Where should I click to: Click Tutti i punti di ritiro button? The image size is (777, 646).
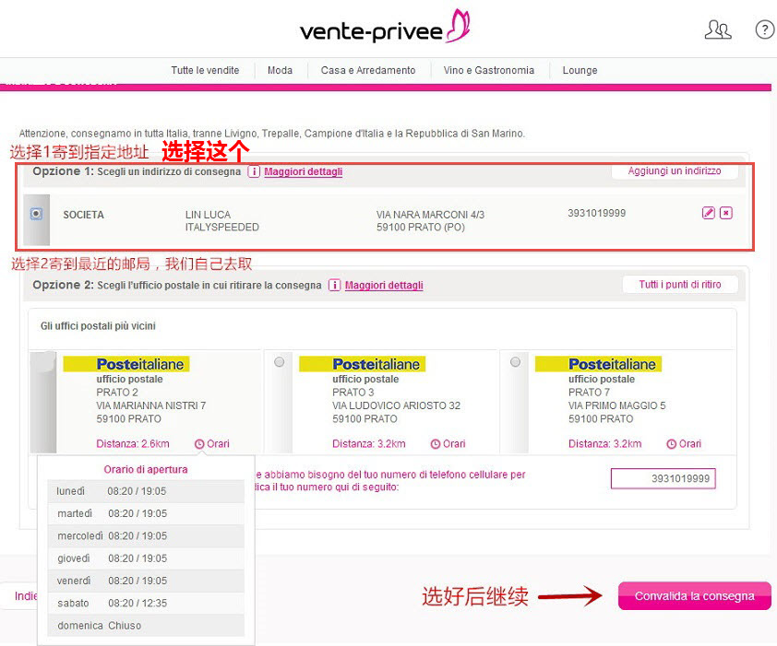click(x=680, y=285)
